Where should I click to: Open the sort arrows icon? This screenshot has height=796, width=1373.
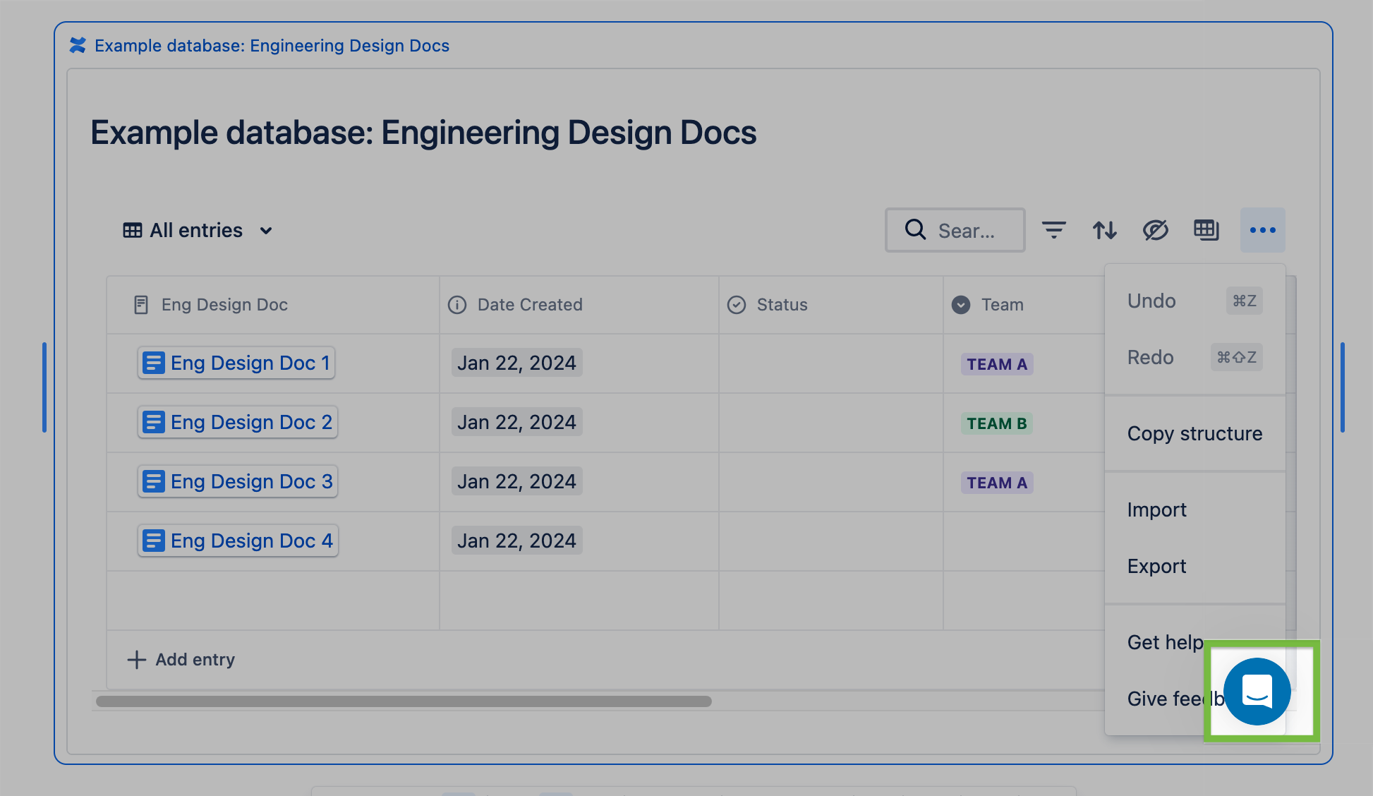(1105, 230)
